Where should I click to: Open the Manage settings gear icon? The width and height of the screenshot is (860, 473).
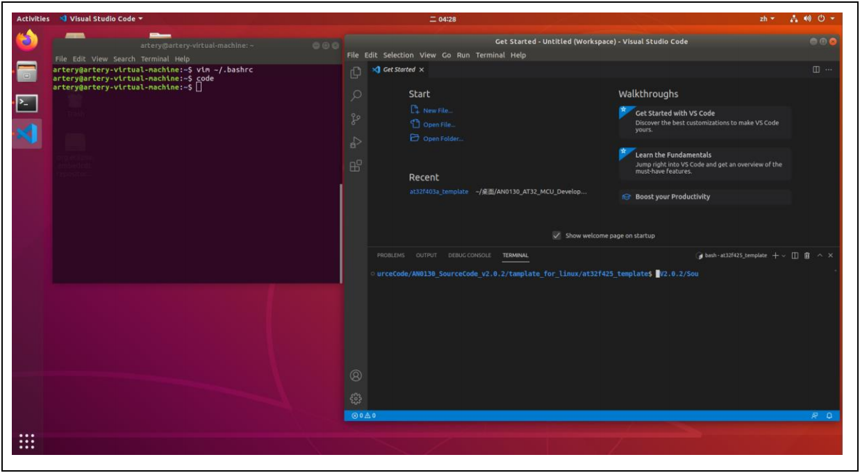(356, 398)
